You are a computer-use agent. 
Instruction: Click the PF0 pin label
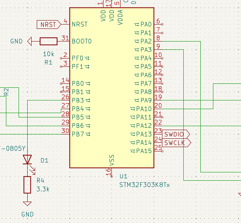77,58
